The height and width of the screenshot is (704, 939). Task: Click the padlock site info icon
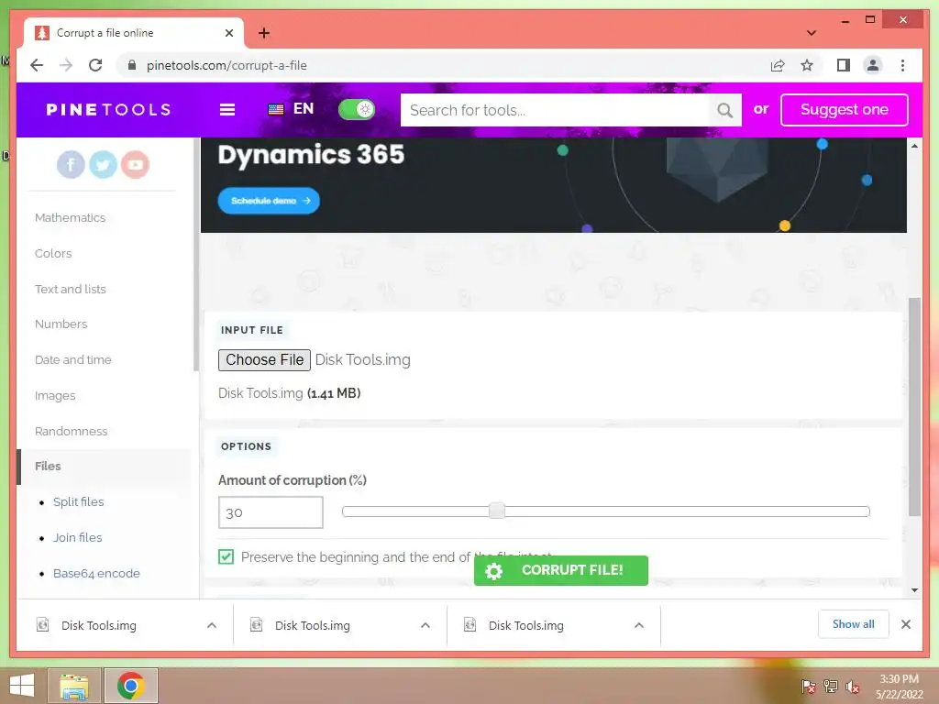pos(132,65)
